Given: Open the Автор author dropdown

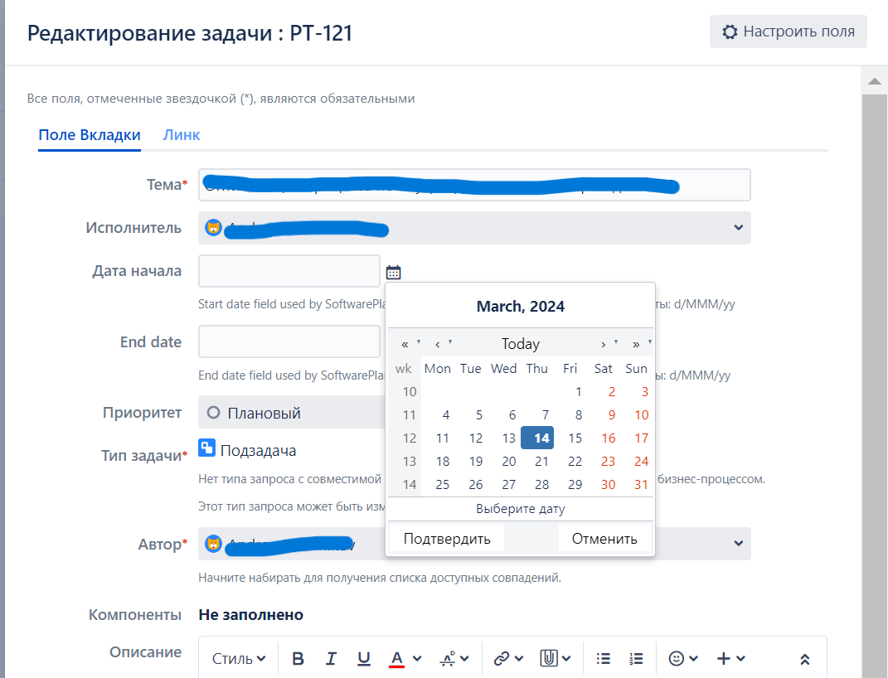Looking at the screenshot, I should pos(737,544).
